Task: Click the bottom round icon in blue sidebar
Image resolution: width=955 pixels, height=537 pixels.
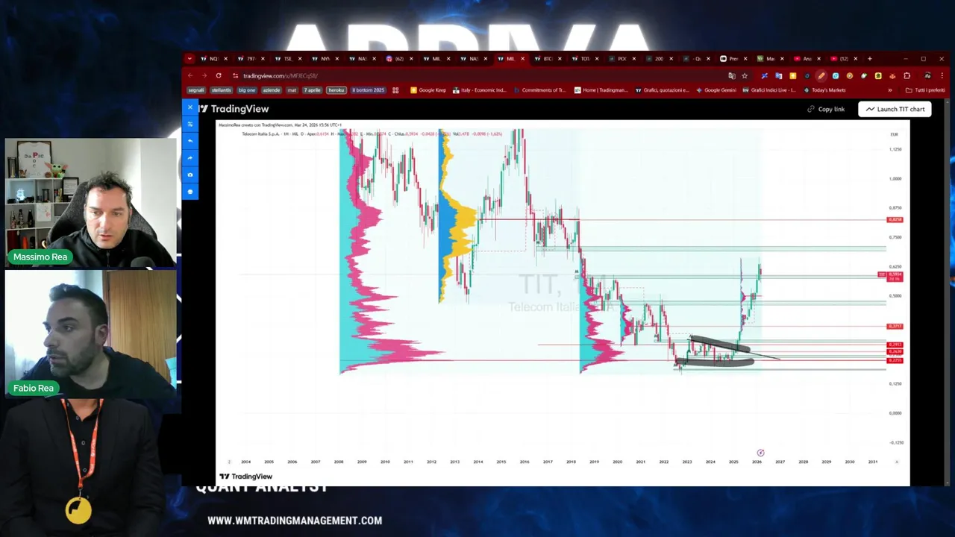Action: (x=190, y=192)
